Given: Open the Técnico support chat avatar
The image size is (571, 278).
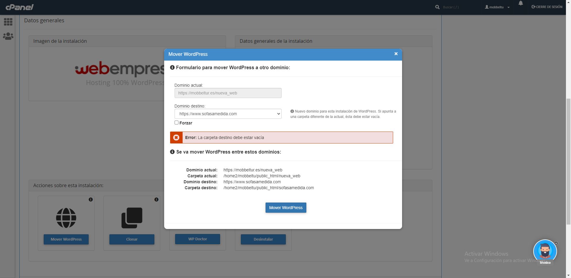Looking at the screenshot, I should [x=545, y=251].
